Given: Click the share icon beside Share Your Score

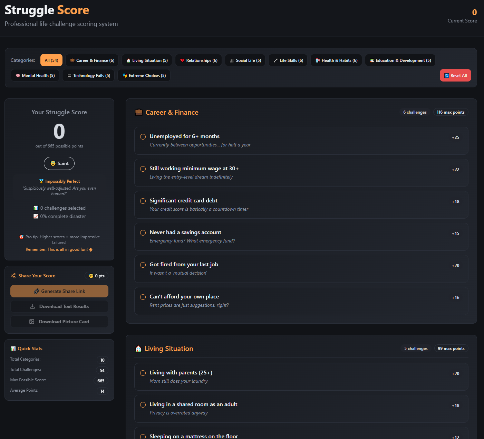Looking at the screenshot, I should pos(13,276).
